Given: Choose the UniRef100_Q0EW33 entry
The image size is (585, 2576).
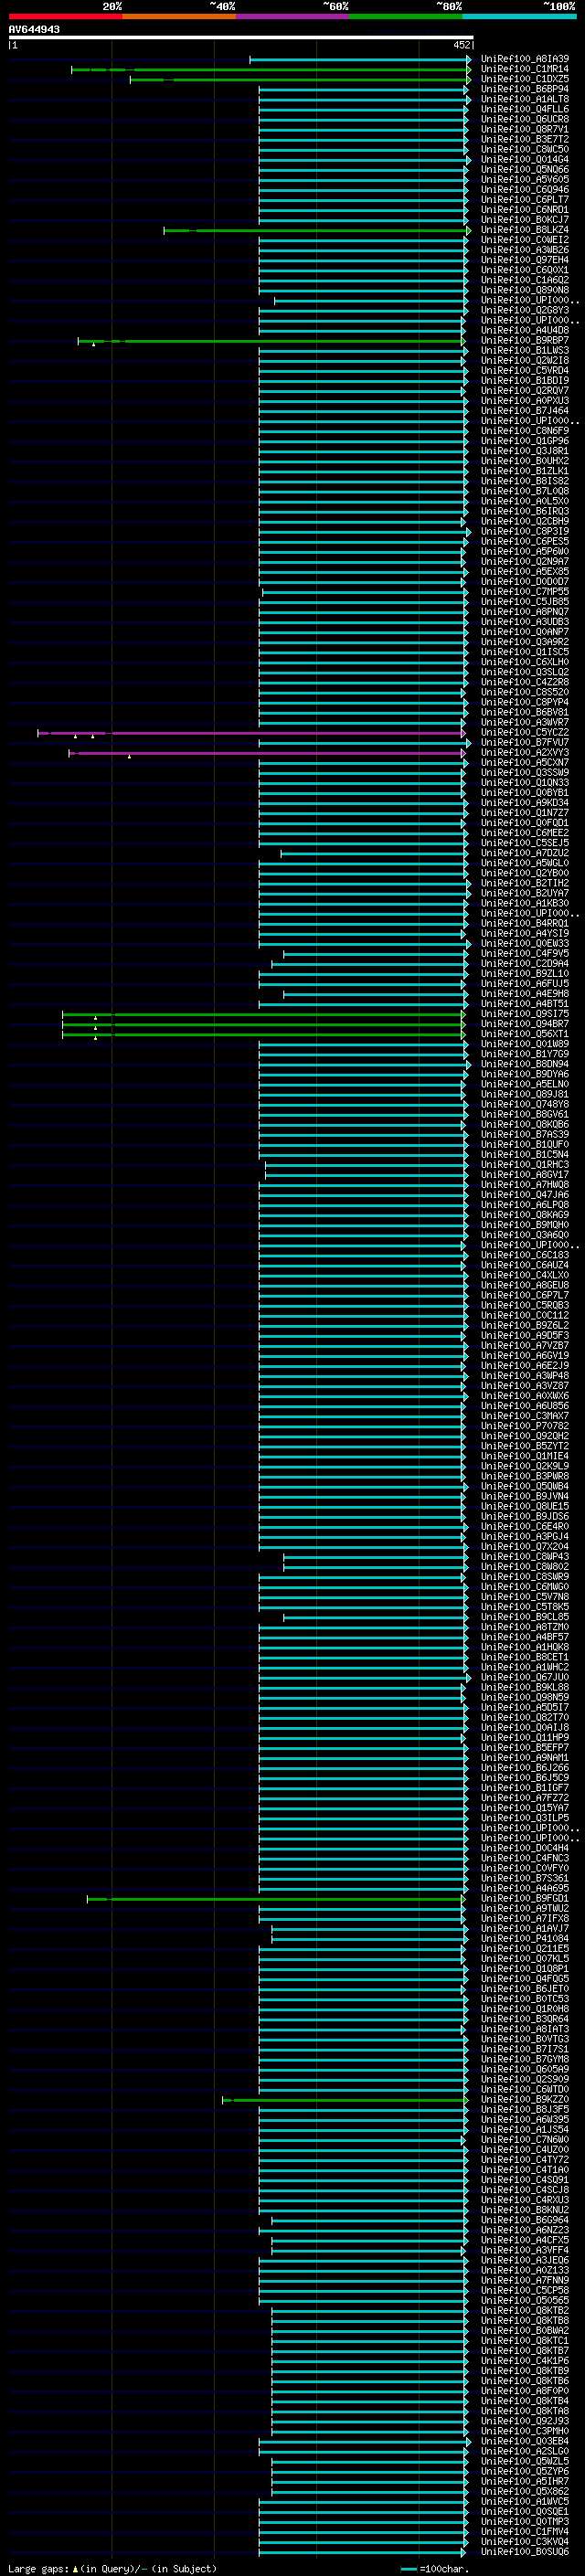Looking at the screenshot, I should click(524, 944).
